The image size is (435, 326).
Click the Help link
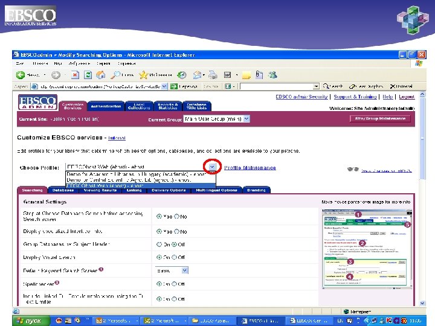click(388, 97)
